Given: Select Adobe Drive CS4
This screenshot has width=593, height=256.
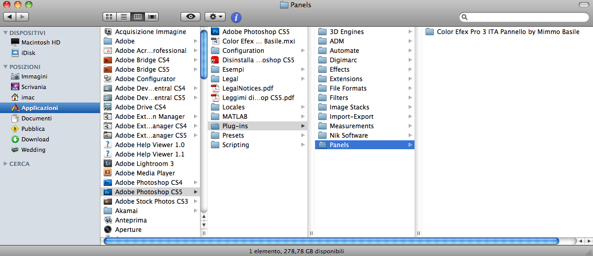Looking at the screenshot, I should [150, 107].
